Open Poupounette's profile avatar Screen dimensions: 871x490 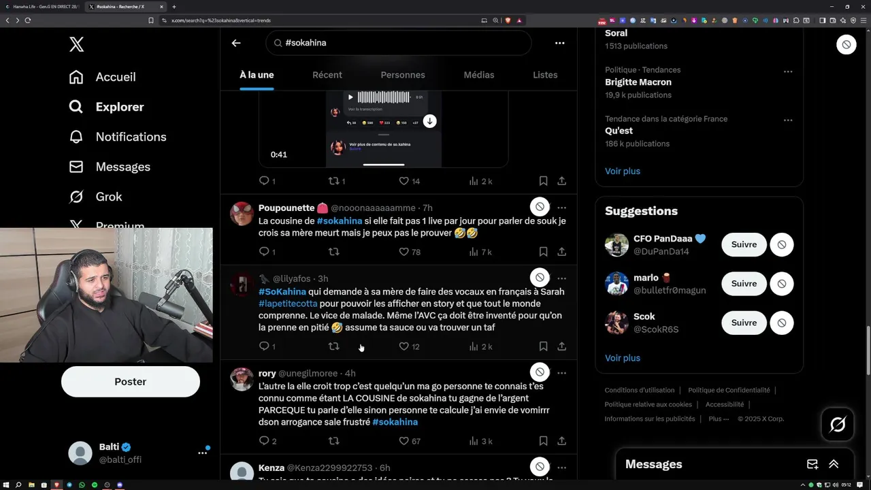tap(242, 213)
